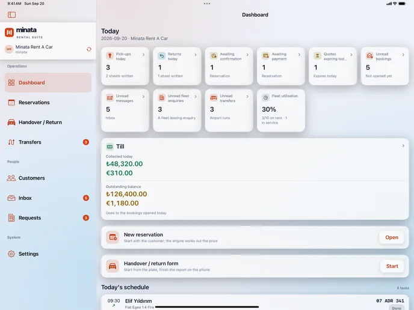Screen dimensions: 414x310
Task: Click the minata logo icon
Action: pyautogui.click(x=9, y=32)
